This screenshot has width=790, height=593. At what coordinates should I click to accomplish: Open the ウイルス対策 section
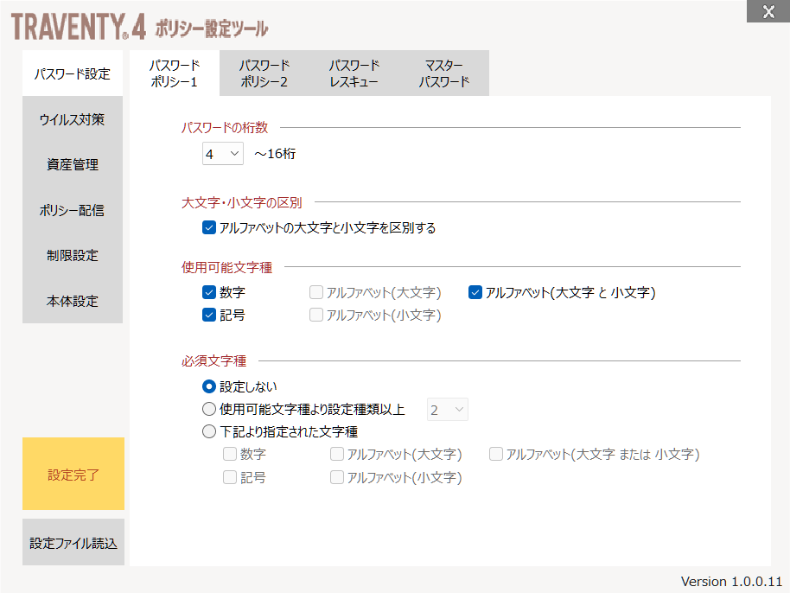tap(73, 119)
